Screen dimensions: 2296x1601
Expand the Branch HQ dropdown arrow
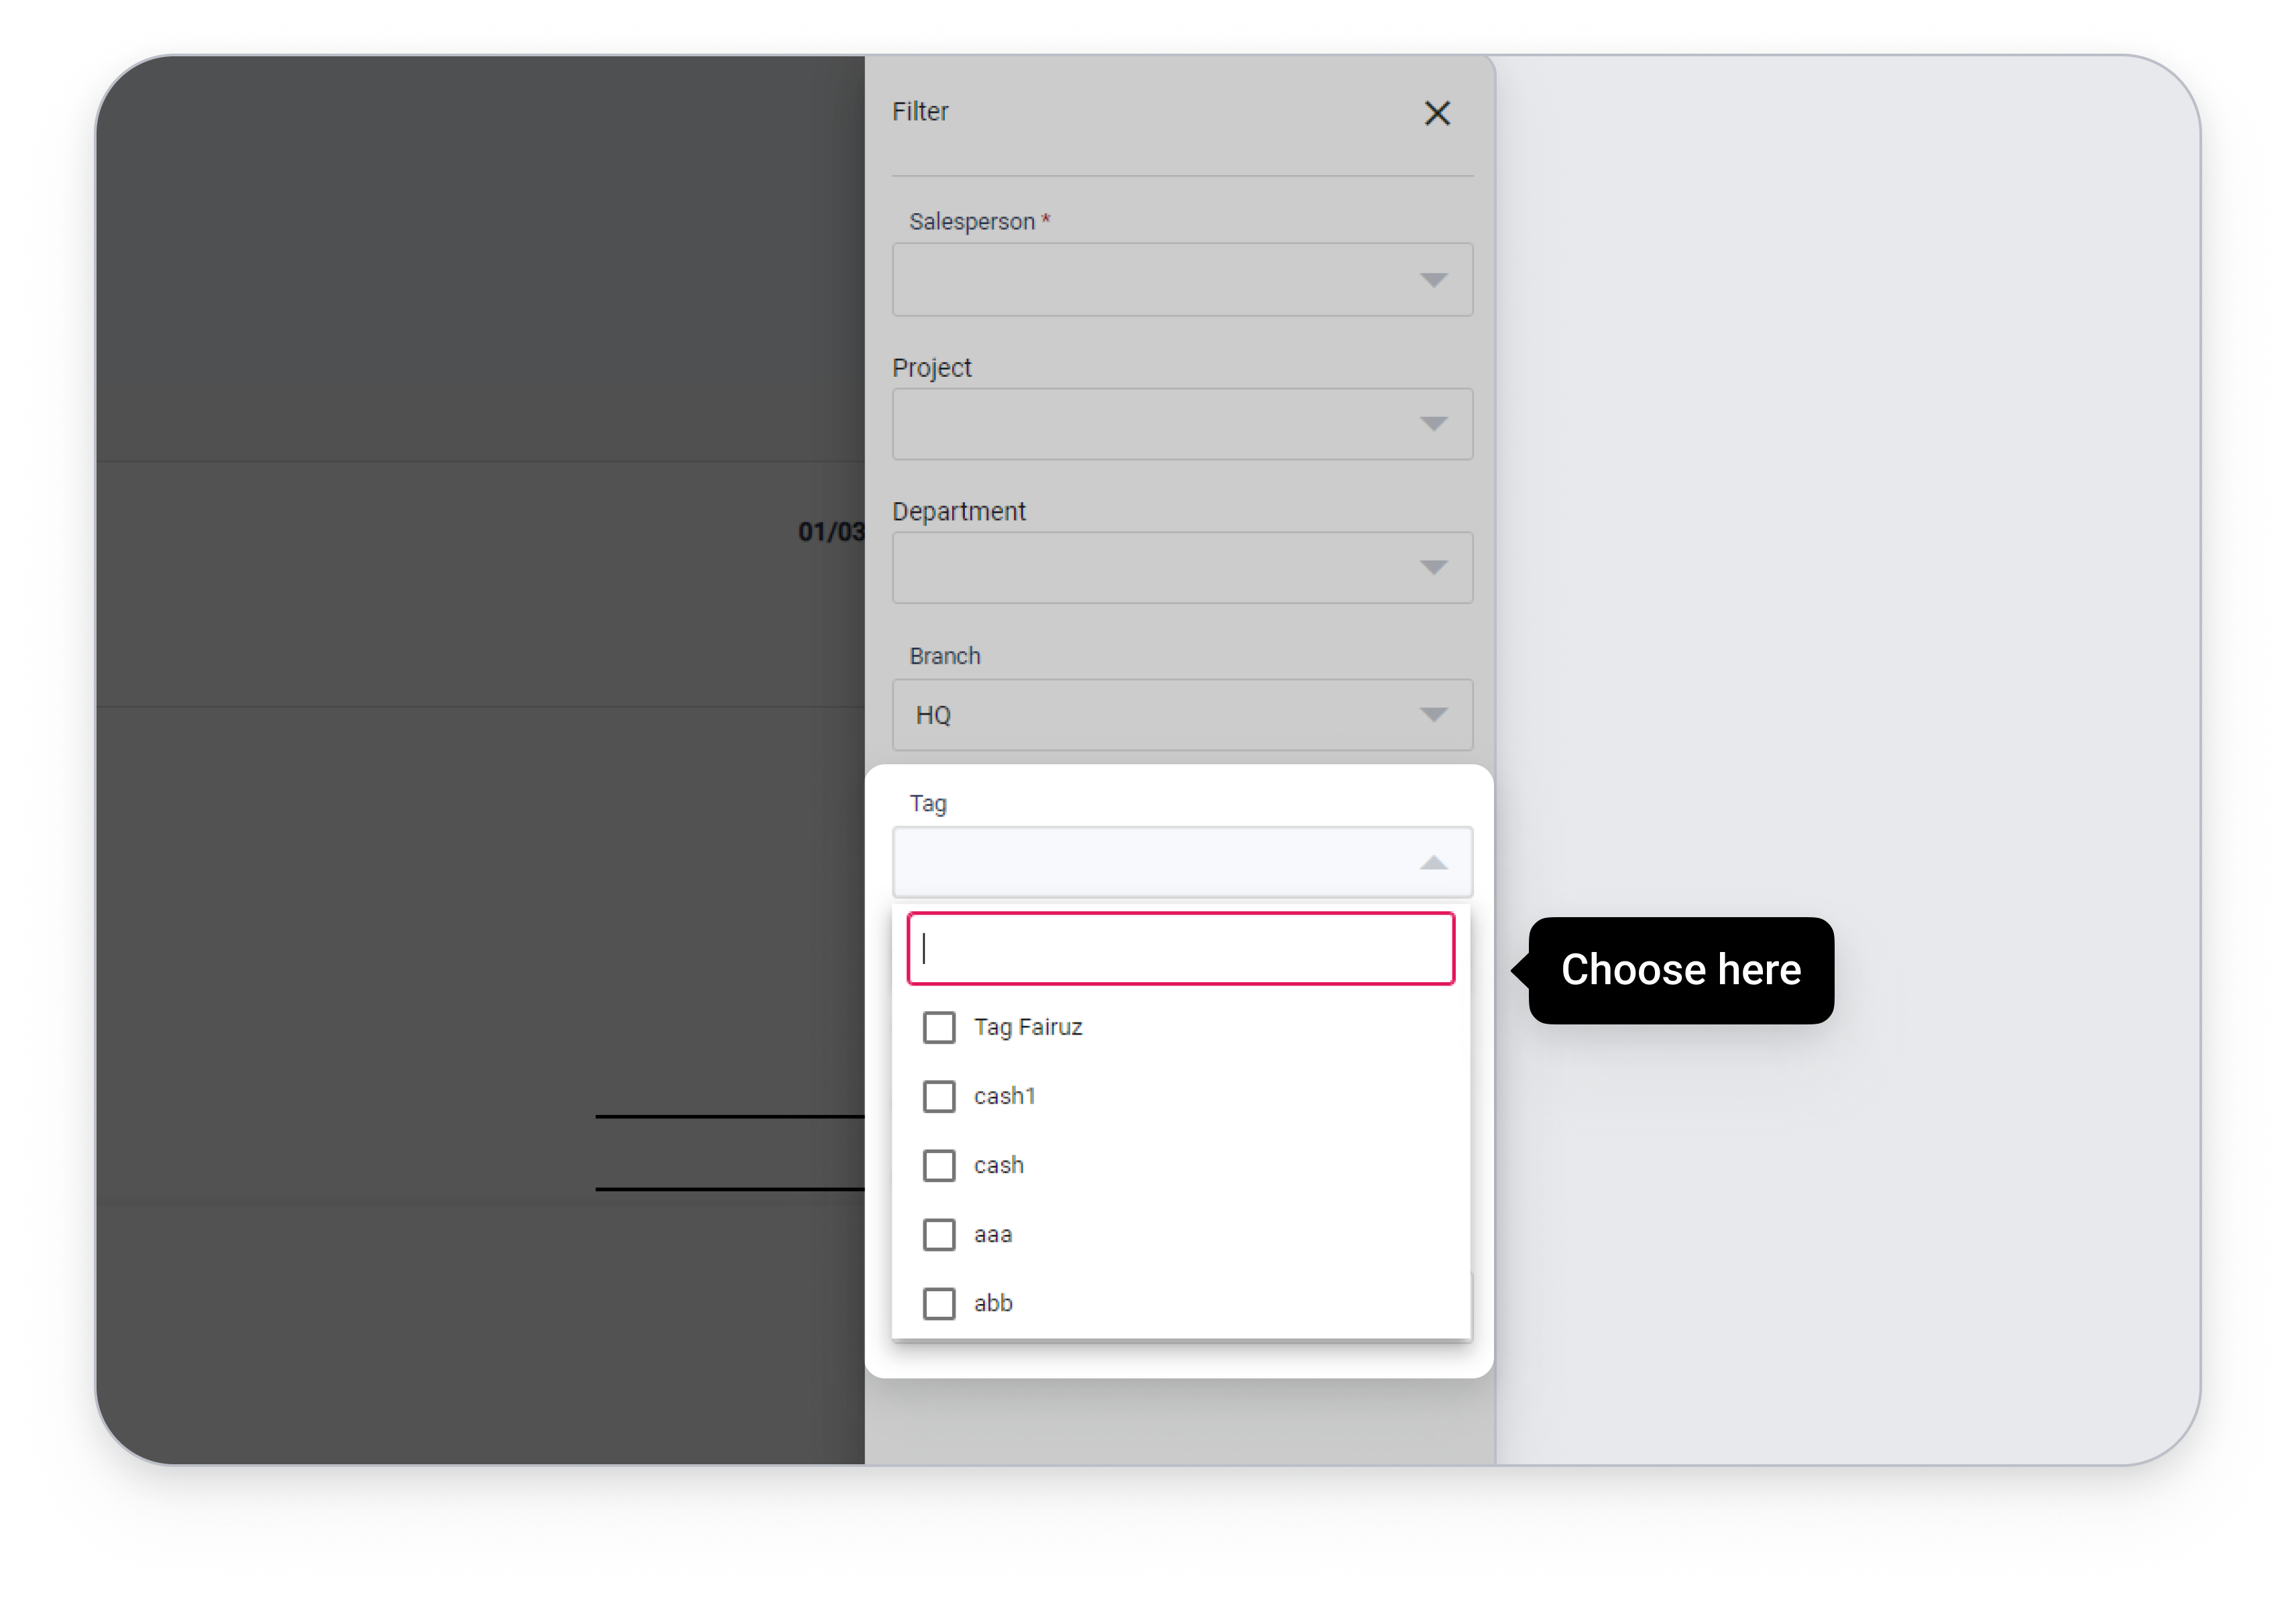coord(1433,714)
